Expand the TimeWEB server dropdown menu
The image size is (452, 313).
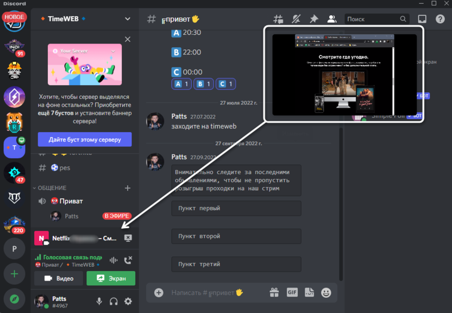(x=128, y=18)
